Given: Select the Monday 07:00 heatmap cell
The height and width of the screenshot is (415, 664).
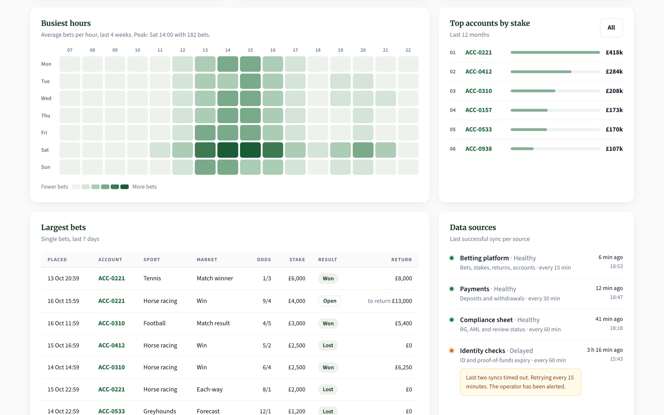Looking at the screenshot, I should 70,64.
